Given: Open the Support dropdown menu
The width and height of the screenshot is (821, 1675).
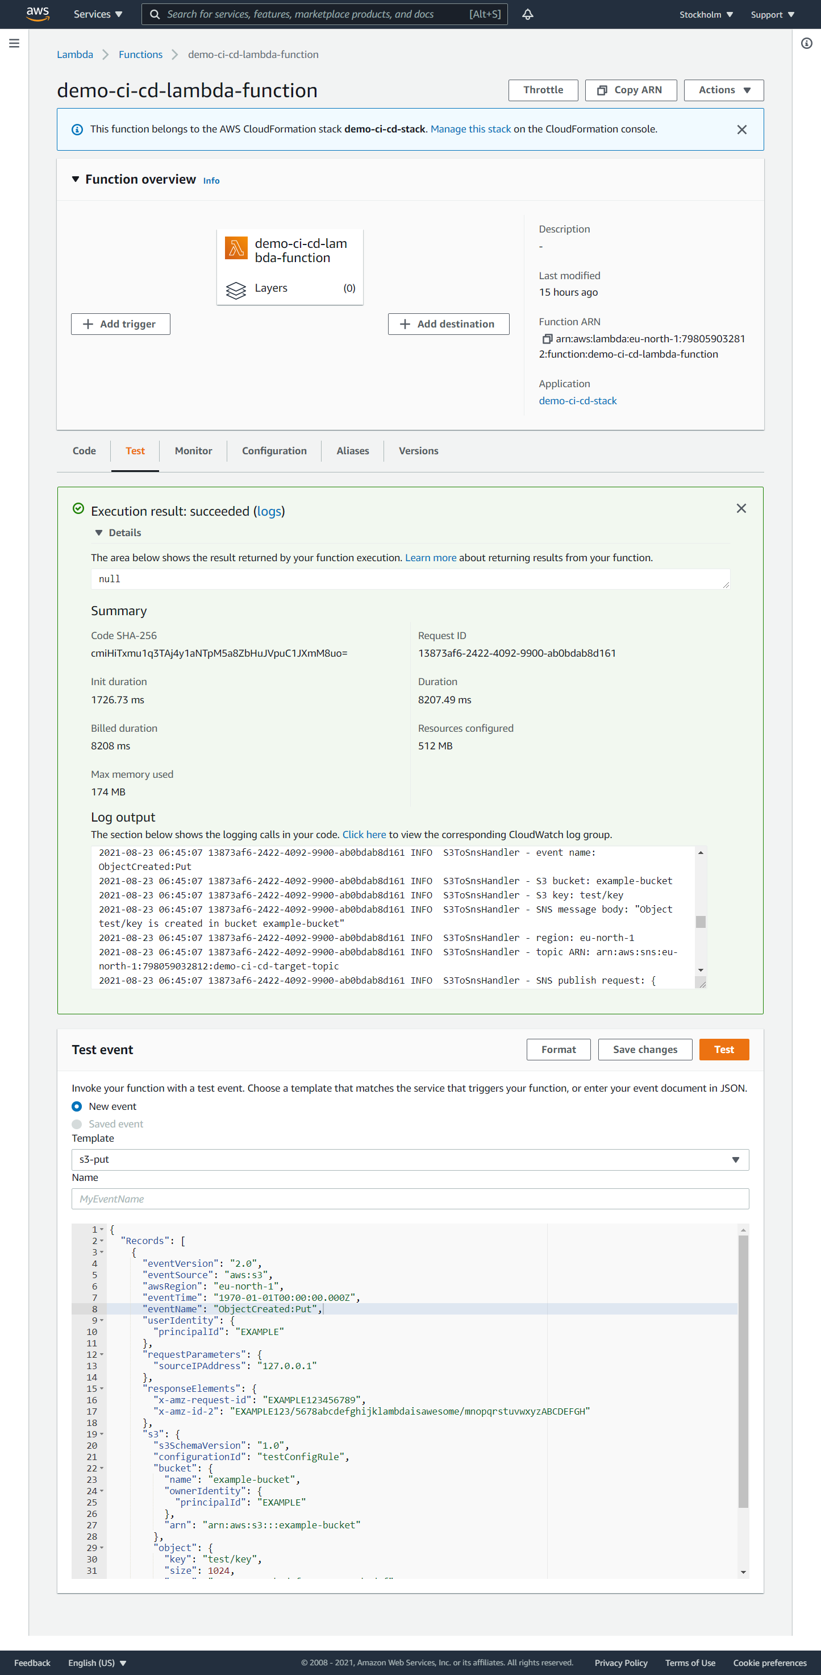Looking at the screenshot, I should pyautogui.click(x=772, y=14).
